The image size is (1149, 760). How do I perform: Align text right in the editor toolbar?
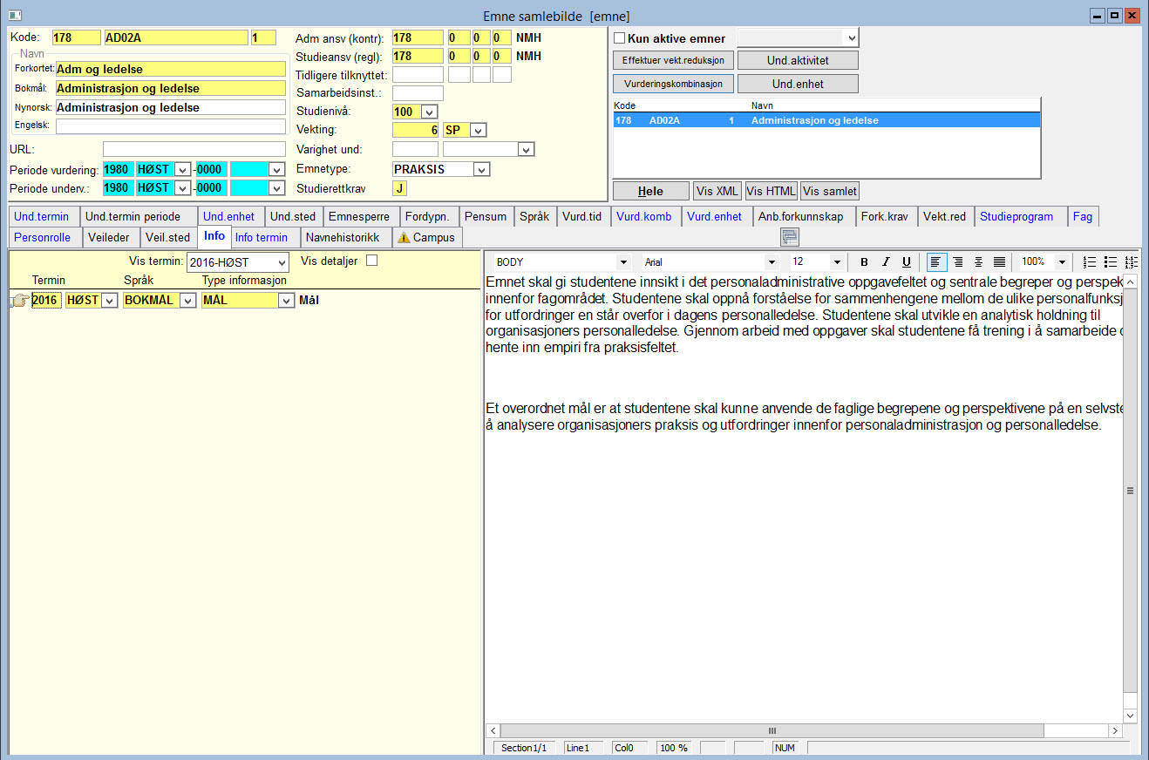958,262
